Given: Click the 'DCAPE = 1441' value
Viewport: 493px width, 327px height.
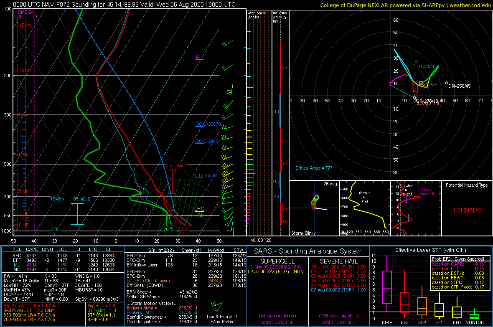Looking at the screenshot, I should (x=18, y=294).
